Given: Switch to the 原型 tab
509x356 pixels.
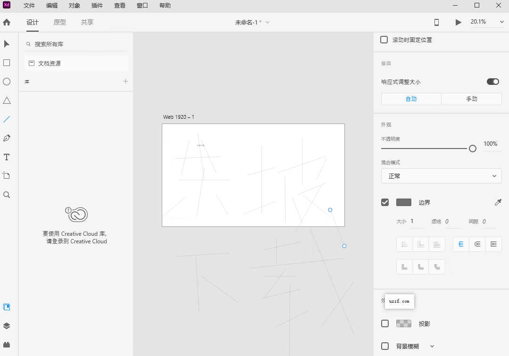Looking at the screenshot, I should click(59, 22).
